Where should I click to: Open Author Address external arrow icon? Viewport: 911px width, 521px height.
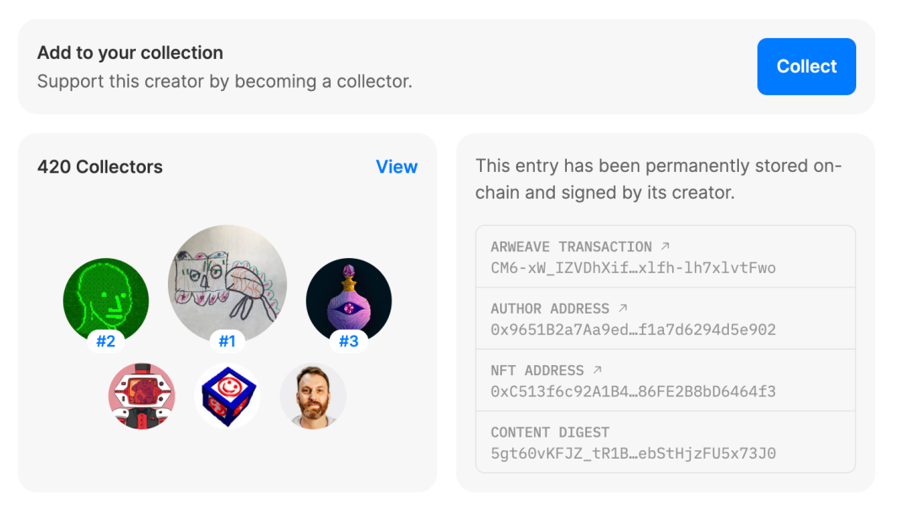[623, 308]
